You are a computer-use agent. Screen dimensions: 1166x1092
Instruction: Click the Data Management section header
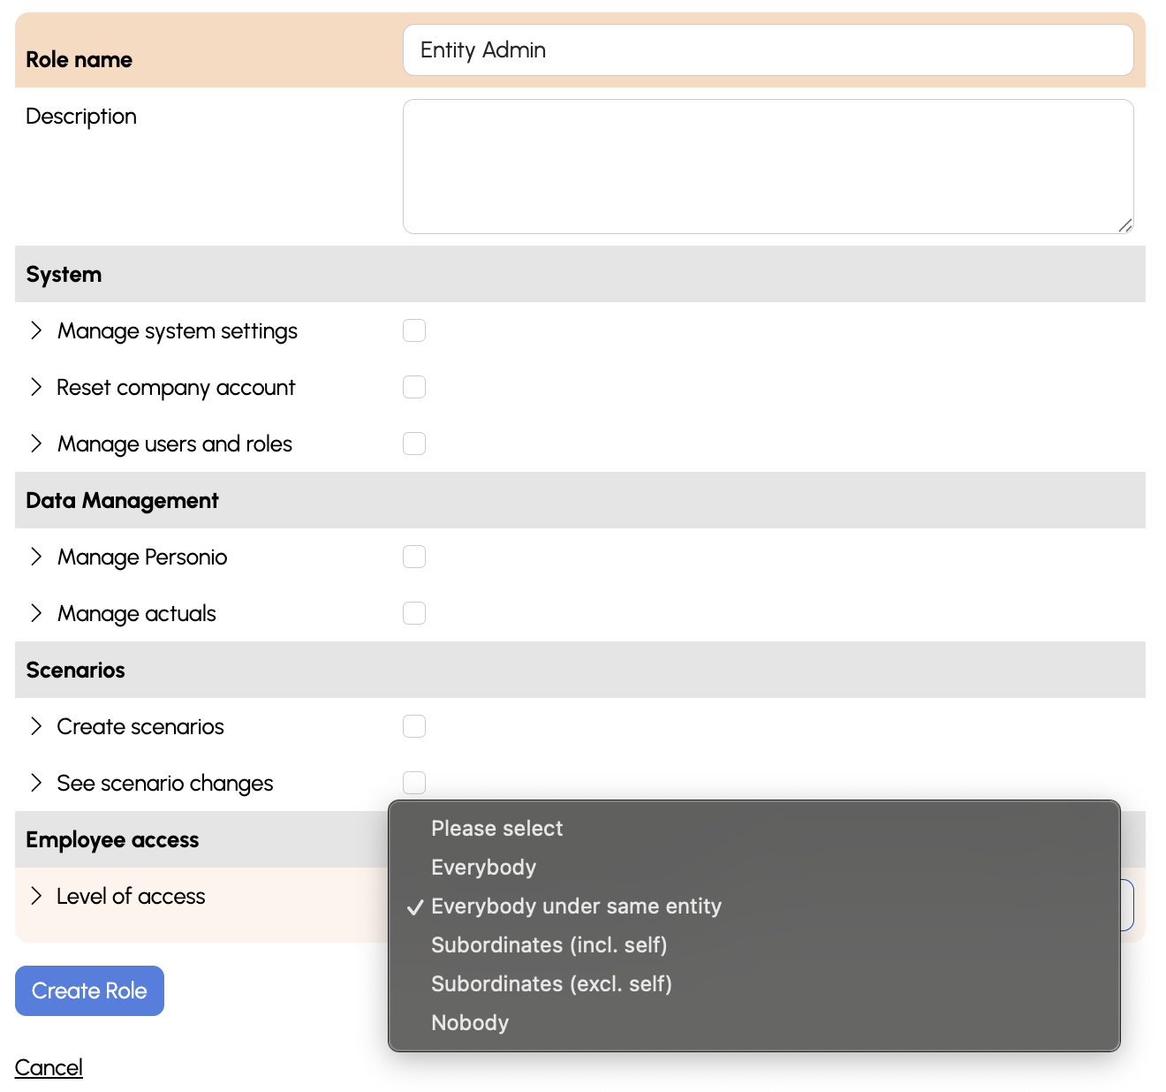(x=580, y=500)
